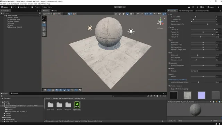
Task: Collapse the Demo Scenes hierarchy root
Action: [5, 16]
